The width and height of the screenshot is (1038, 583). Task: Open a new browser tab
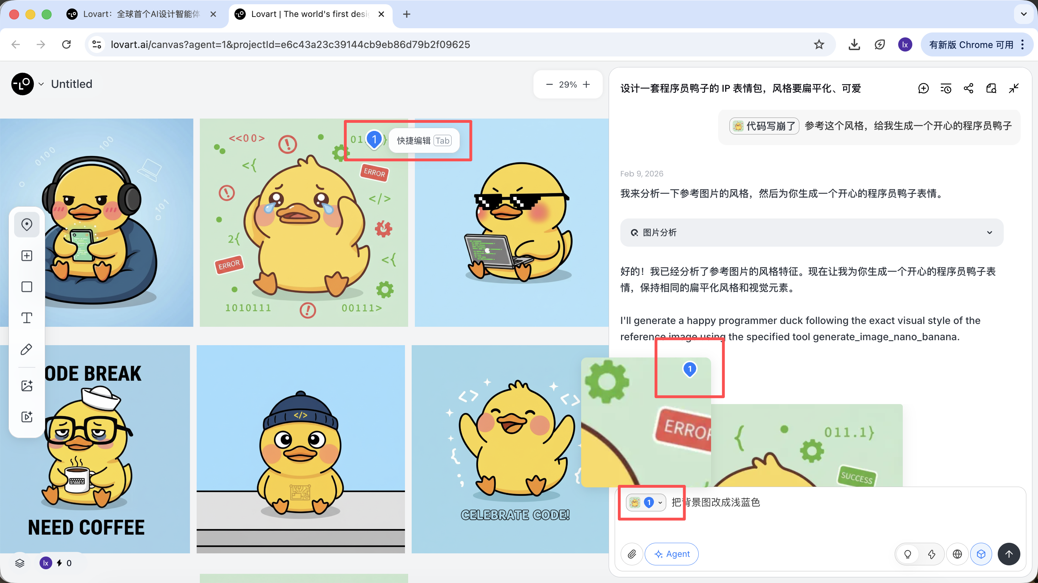pyautogui.click(x=407, y=14)
